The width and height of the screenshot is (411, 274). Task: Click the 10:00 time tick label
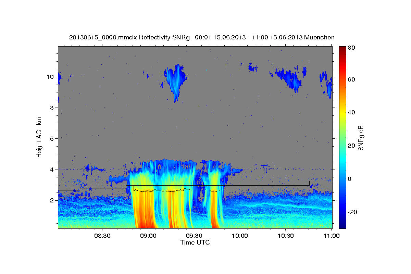tap(240, 236)
